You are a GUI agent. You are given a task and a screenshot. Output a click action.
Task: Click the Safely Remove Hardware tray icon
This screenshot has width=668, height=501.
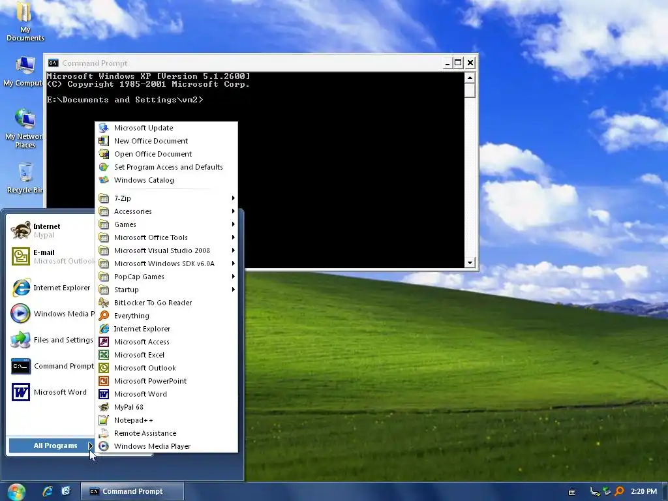607,491
